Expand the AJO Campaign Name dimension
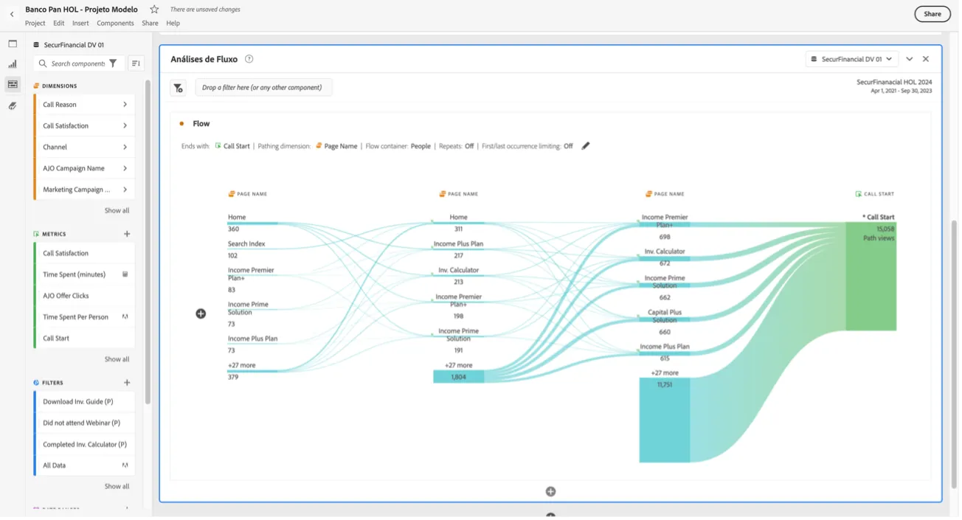Viewport: 962px width, 520px height. [125, 168]
